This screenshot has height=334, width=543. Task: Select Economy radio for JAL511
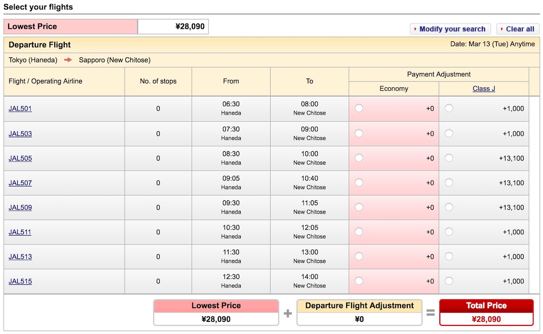359,232
